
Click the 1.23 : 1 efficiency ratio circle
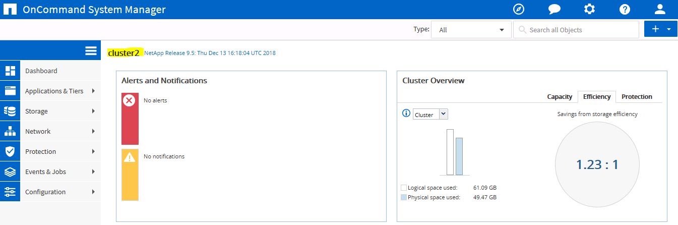click(x=597, y=164)
